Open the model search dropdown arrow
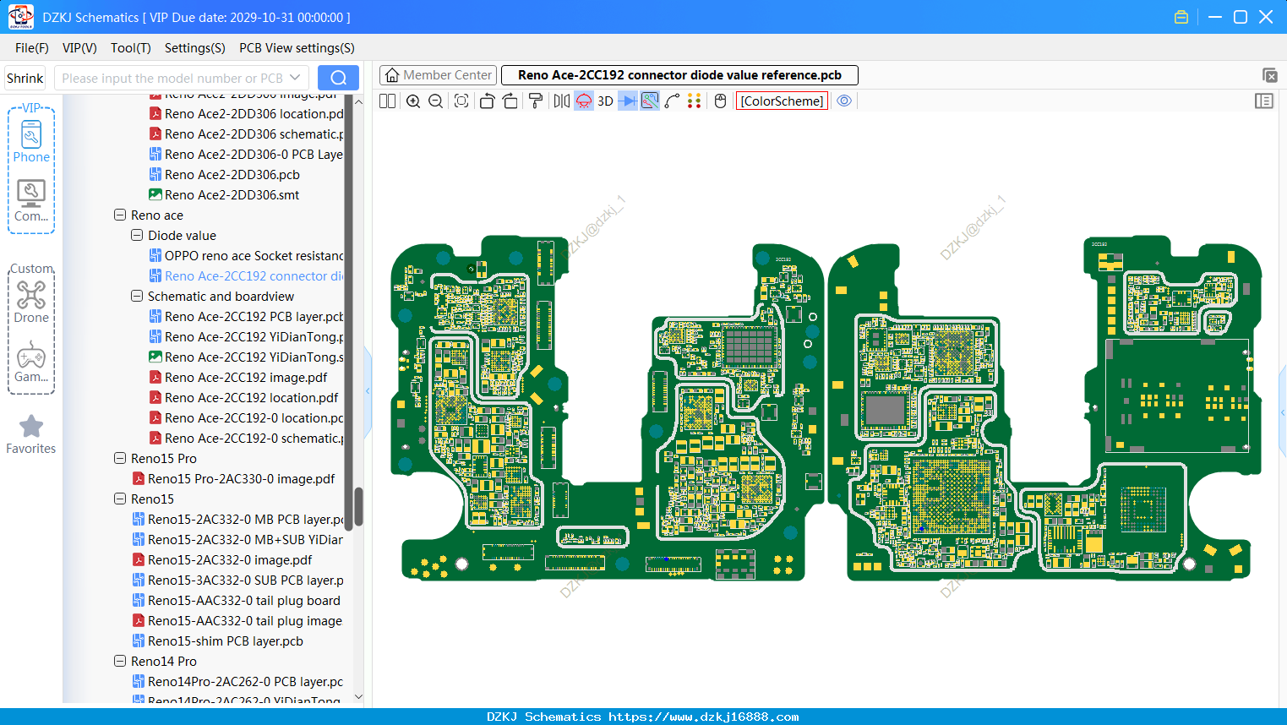Image resolution: width=1287 pixels, height=725 pixels. pos(295,78)
